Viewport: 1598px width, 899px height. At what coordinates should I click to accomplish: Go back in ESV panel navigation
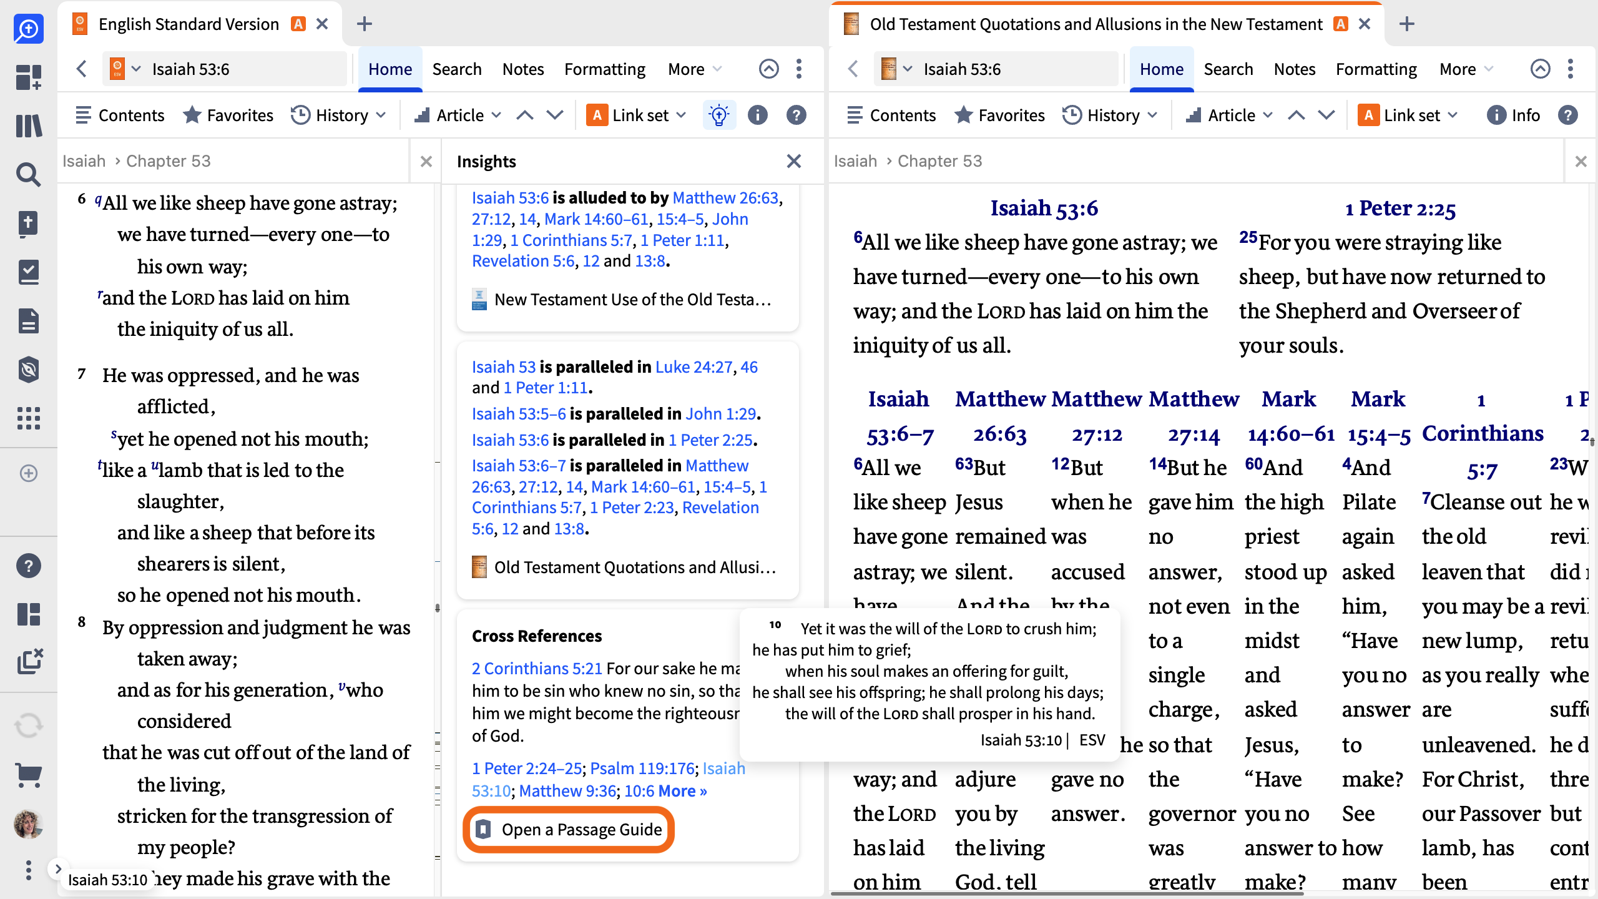point(82,69)
